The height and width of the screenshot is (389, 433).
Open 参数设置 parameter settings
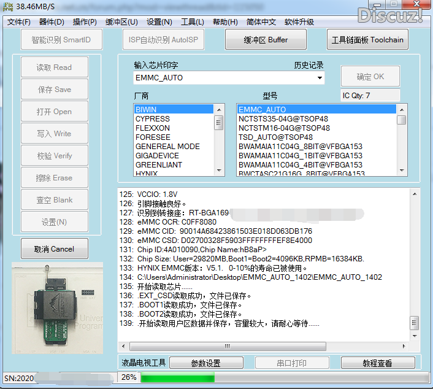206,363
